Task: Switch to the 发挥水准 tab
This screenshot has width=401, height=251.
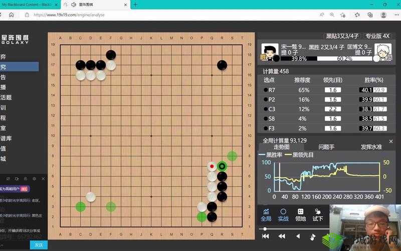Action: [371, 147]
